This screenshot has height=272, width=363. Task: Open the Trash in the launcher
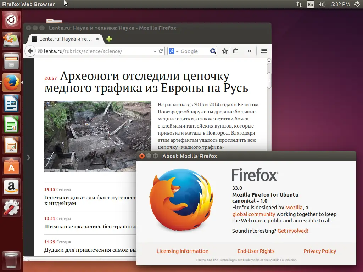[x=11, y=261]
